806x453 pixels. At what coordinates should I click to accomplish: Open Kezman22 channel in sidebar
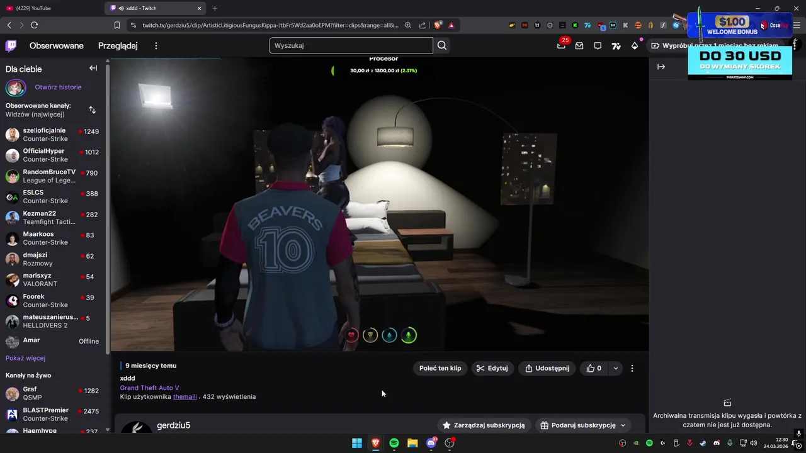[52, 218]
